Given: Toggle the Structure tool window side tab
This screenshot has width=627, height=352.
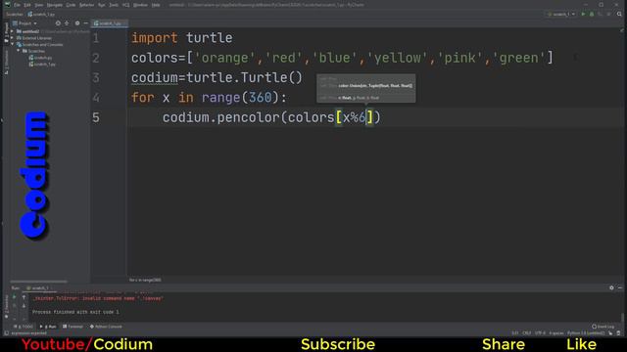Looking at the screenshot, I should point(7,63).
